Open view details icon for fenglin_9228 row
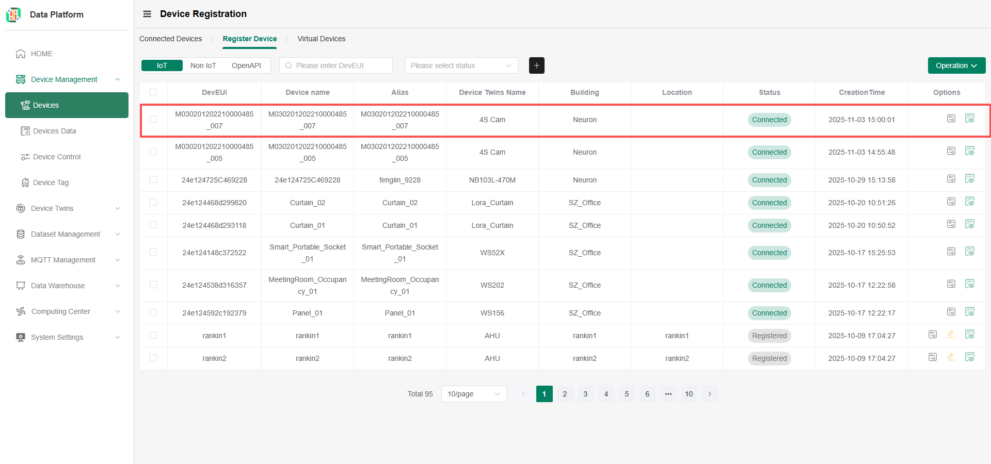This screenshot has width=991, height=464. [x=970, y=179]
